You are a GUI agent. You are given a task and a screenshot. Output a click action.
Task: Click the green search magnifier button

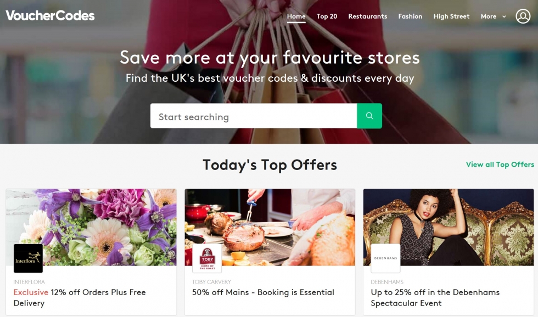point(369,116)
